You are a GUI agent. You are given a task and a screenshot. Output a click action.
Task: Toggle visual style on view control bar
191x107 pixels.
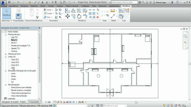pos(58,102)
